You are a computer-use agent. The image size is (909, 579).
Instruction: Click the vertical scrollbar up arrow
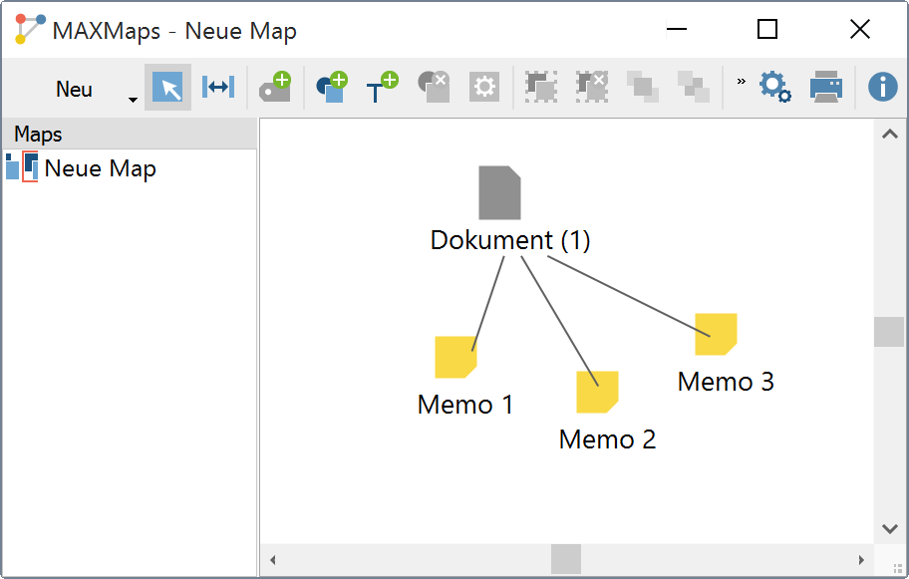[889, 135]
